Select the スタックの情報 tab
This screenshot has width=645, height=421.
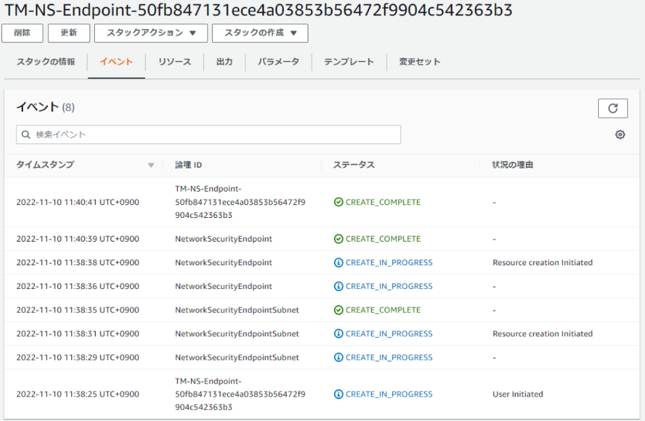[x=46, y=62]
